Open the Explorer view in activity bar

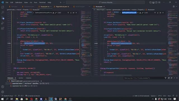[3, 7]
